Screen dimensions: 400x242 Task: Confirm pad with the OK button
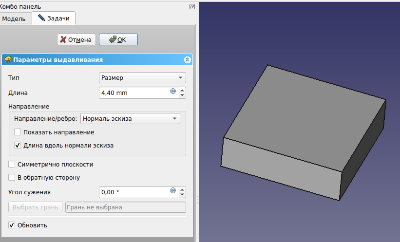118,39
